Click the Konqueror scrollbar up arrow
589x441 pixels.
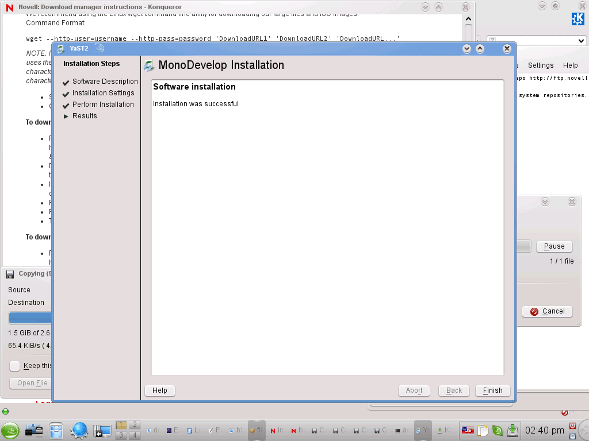tap(468, 19)
